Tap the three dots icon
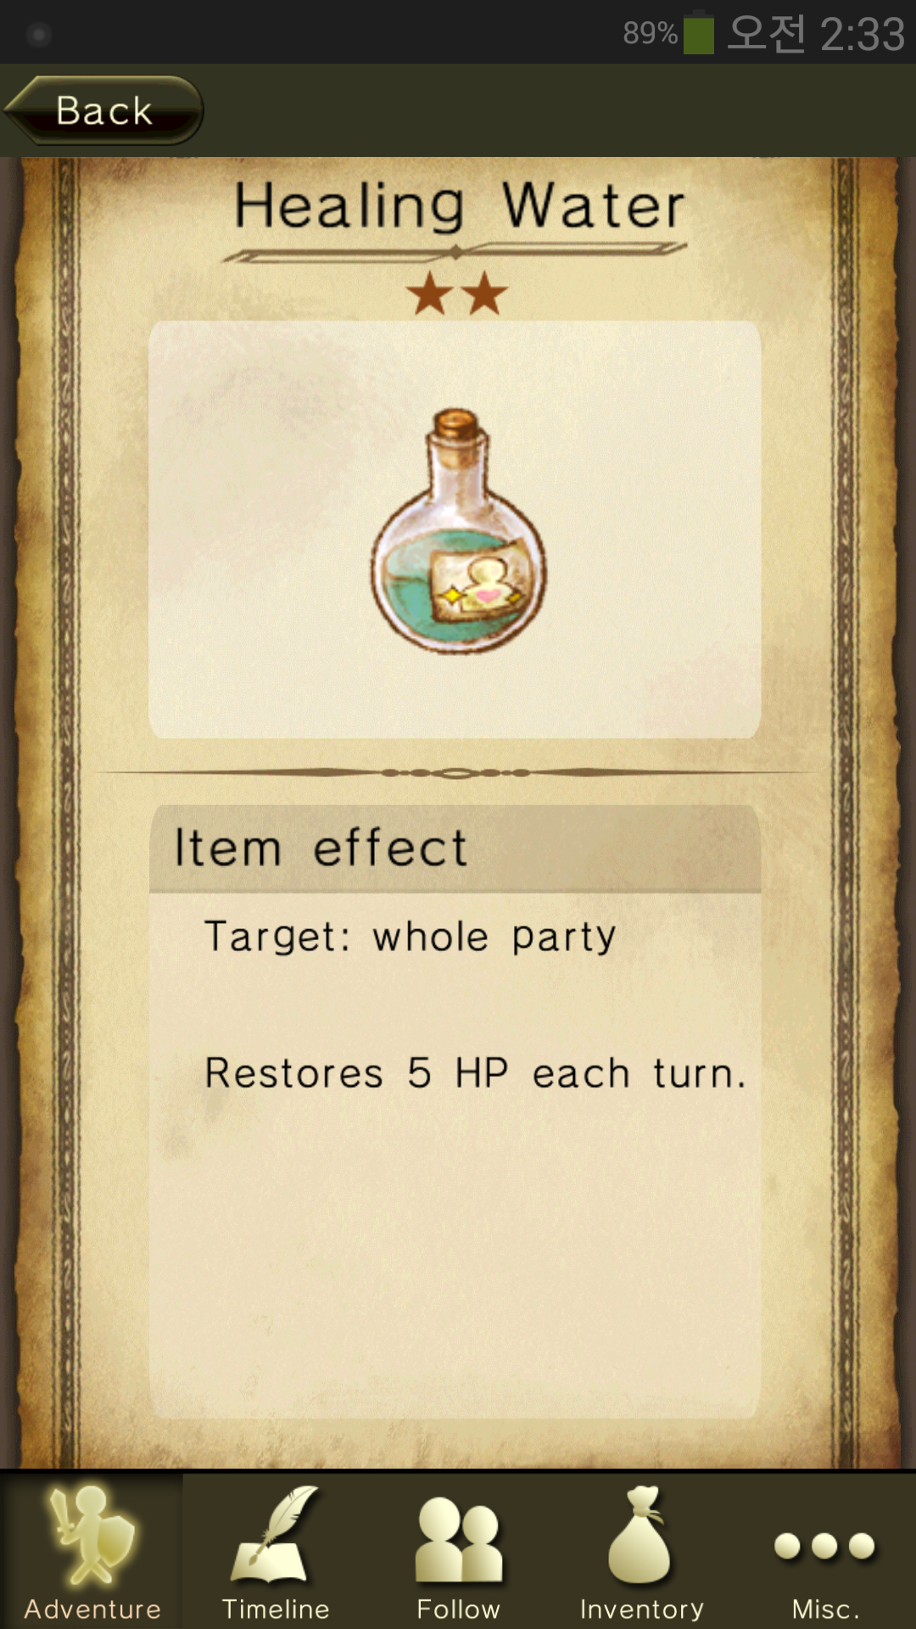The width and height of the screenshot is (916, 1629). 824,1546
